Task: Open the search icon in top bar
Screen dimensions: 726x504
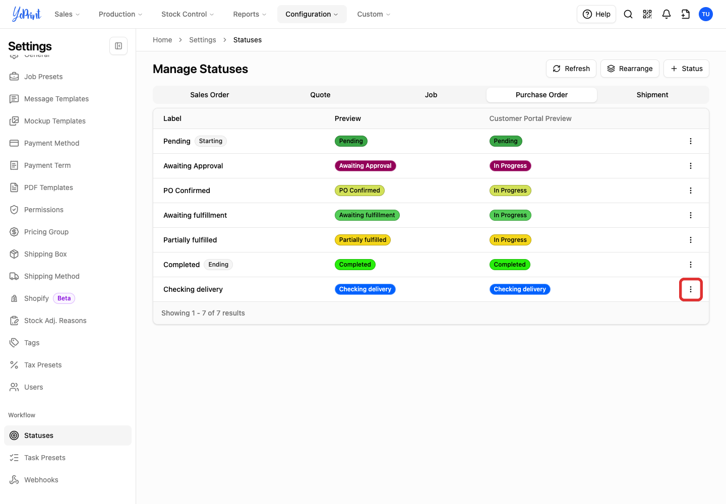Action: pyautogui.click(x=628, y=14)
